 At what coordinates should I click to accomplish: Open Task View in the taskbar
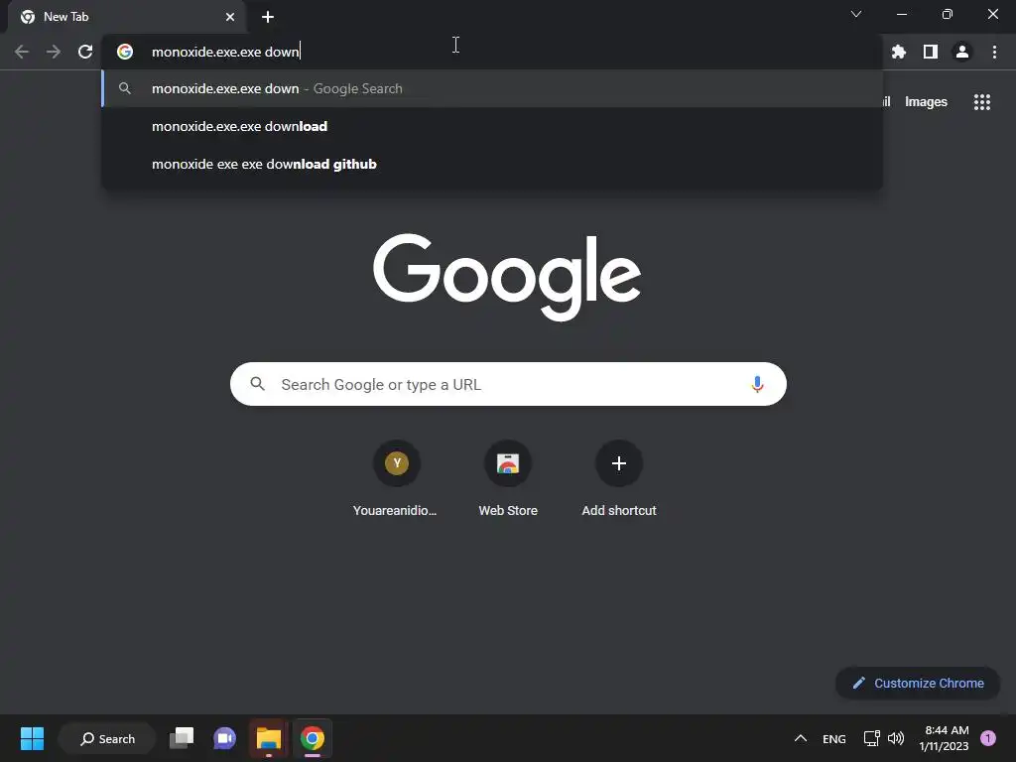(x=182, y=738)
